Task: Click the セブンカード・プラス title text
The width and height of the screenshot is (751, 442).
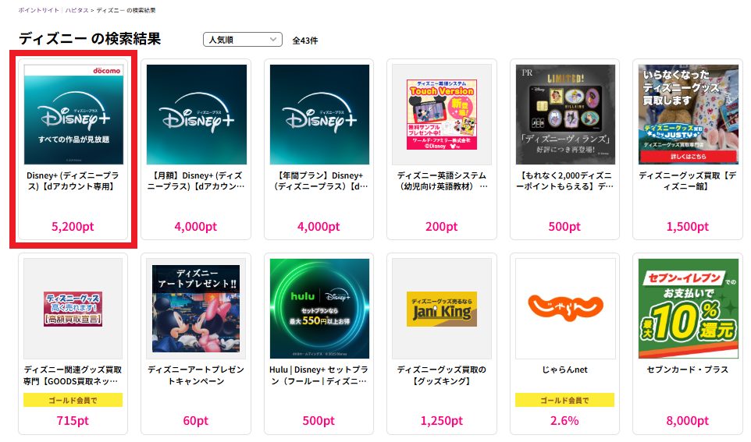Action: [687, 370]
